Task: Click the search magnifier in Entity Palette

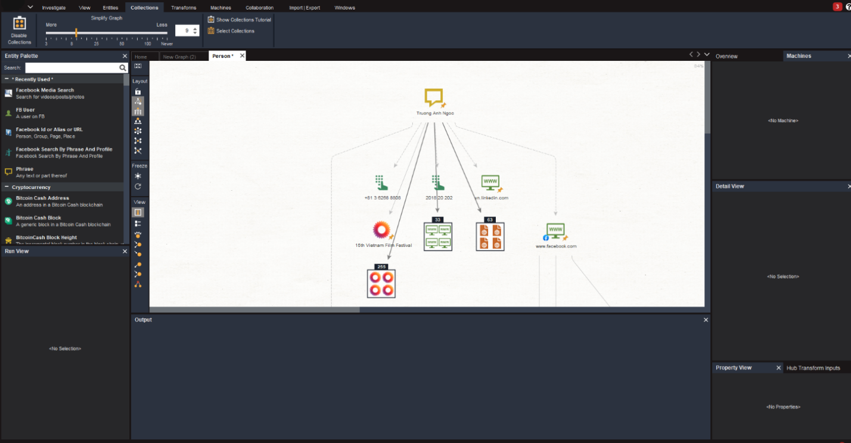Action: (123, 68)
